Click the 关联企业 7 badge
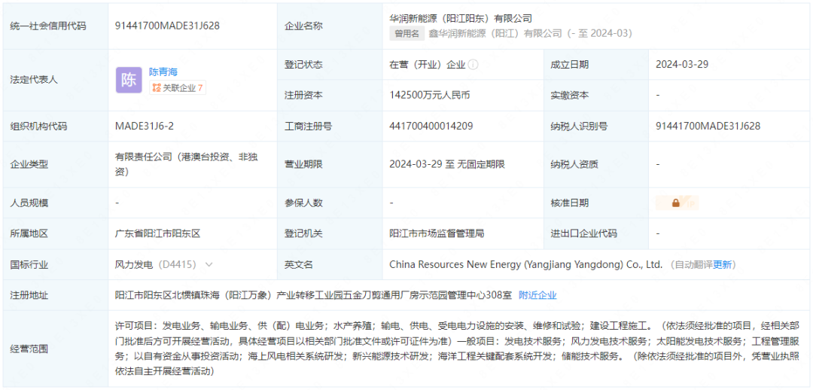This screenshot has height=390, width=813. click(177, 88)
